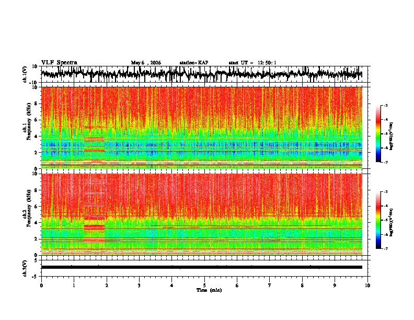The width and height of the screenshot is (414, 320).
Task: Click the 0 minute tick on time axis
Action: point(41,285)
